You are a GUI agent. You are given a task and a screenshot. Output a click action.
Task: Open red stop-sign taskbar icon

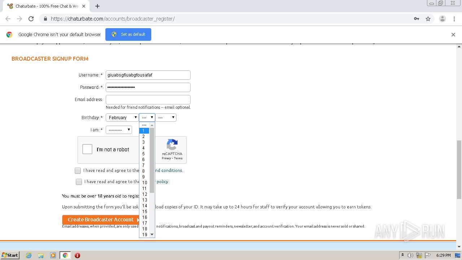77,255
